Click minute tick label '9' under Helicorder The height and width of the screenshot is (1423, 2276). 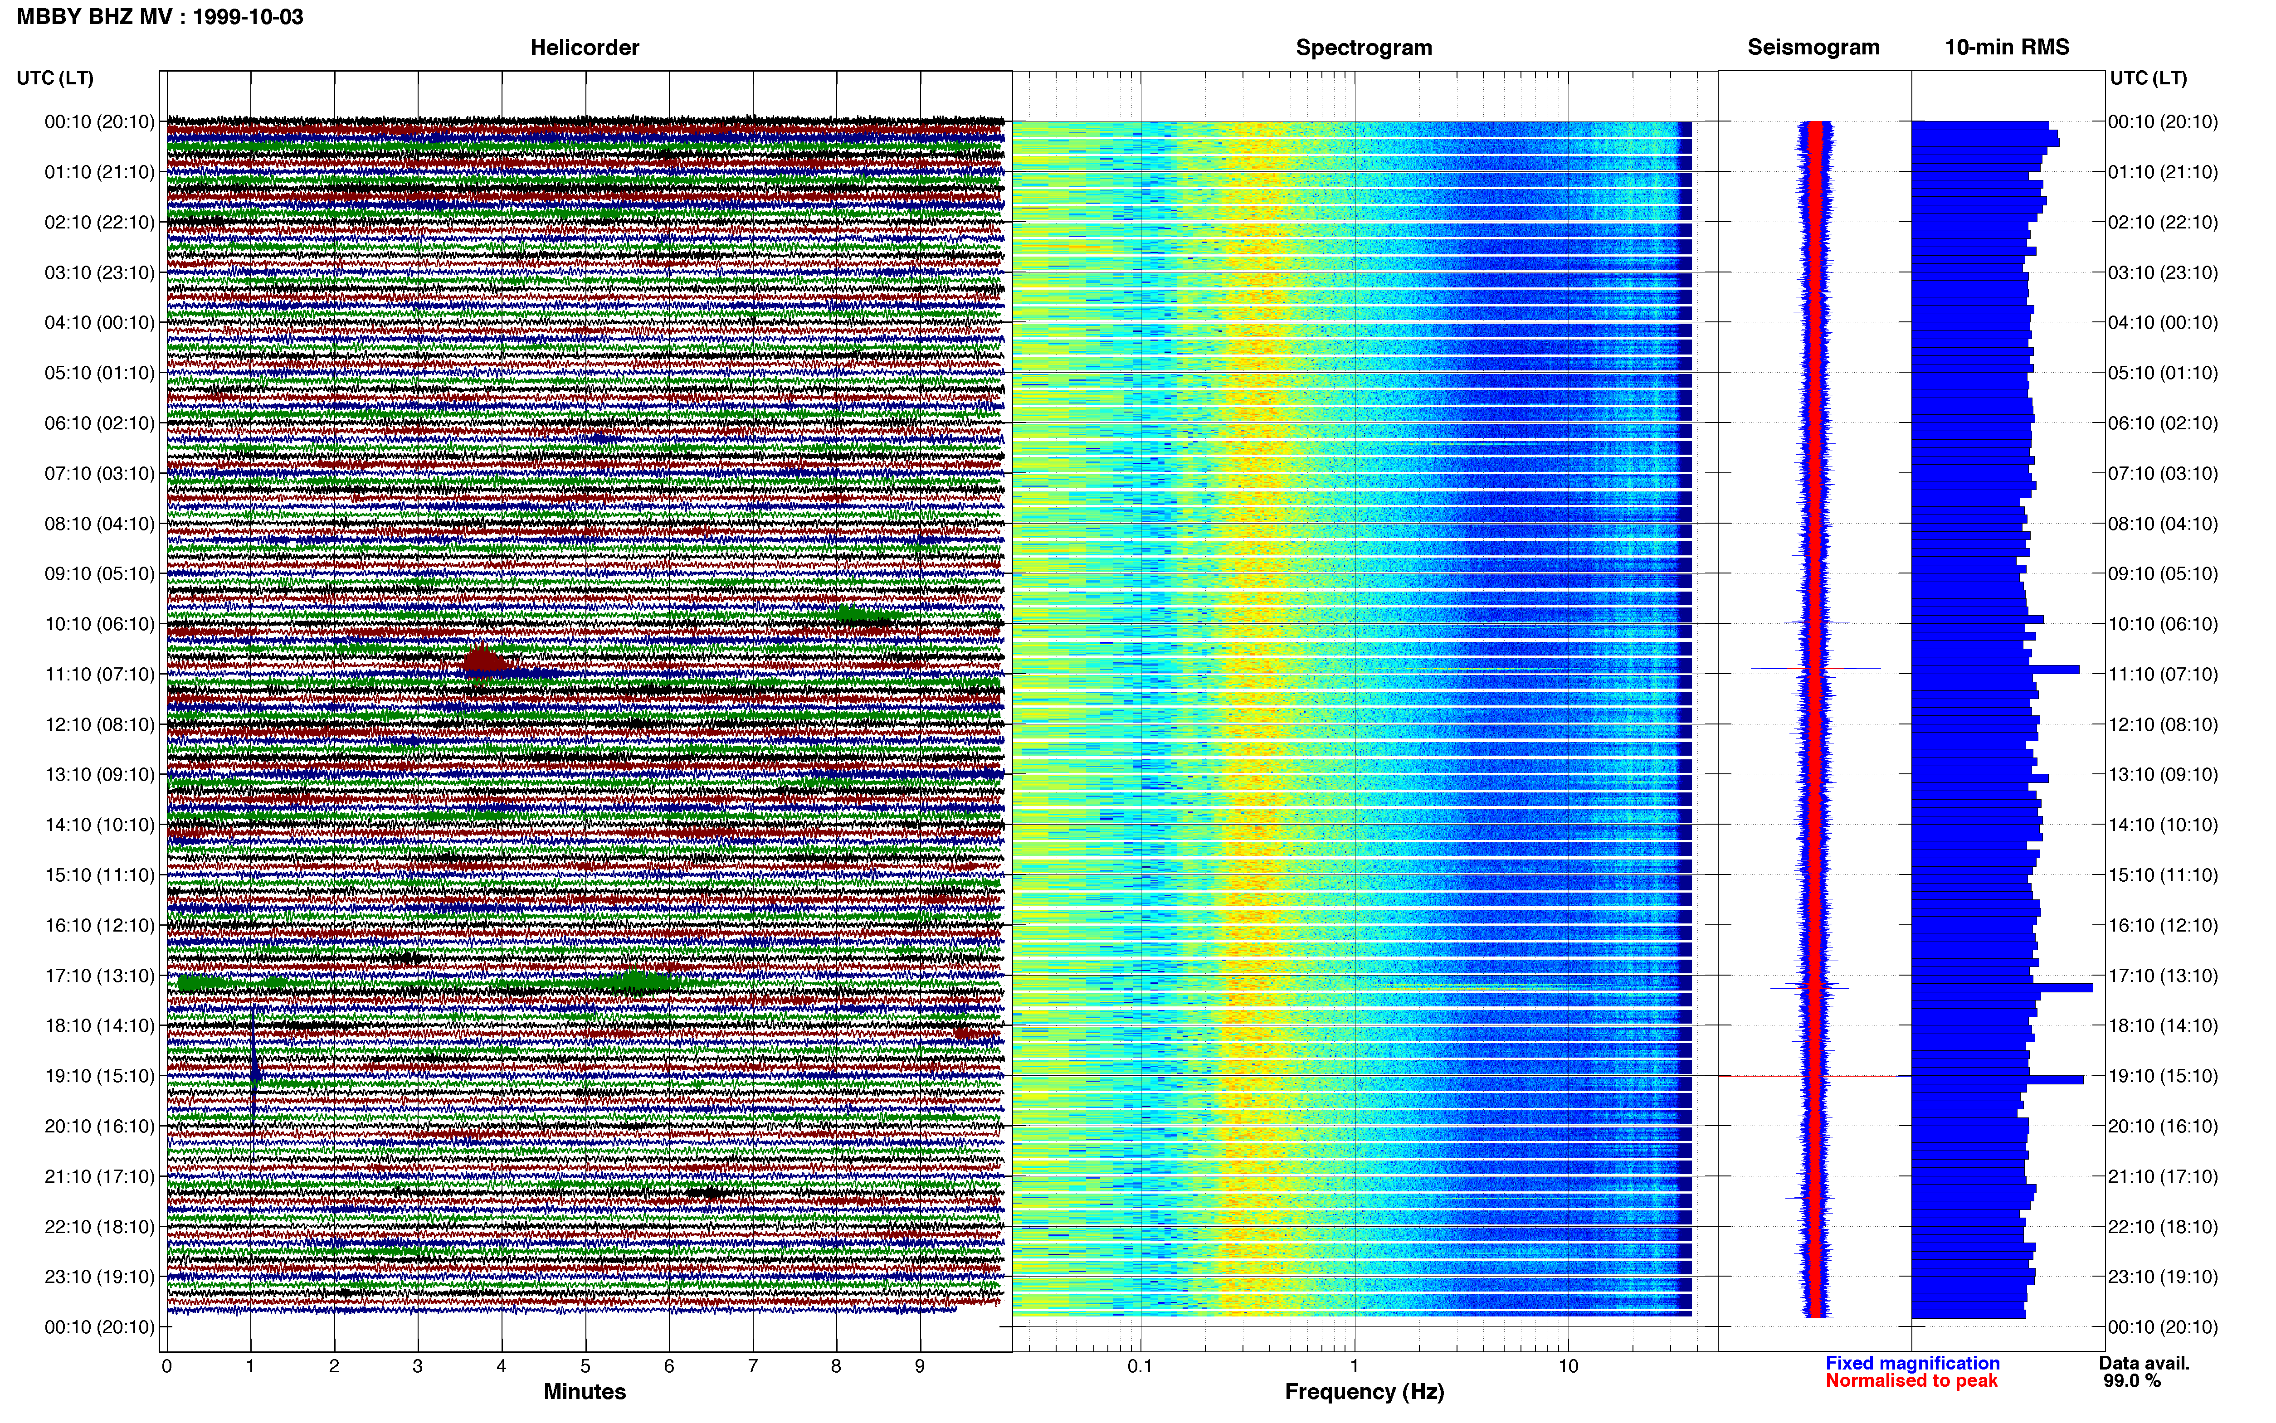pyautogui.click(x=920, y=1366)
